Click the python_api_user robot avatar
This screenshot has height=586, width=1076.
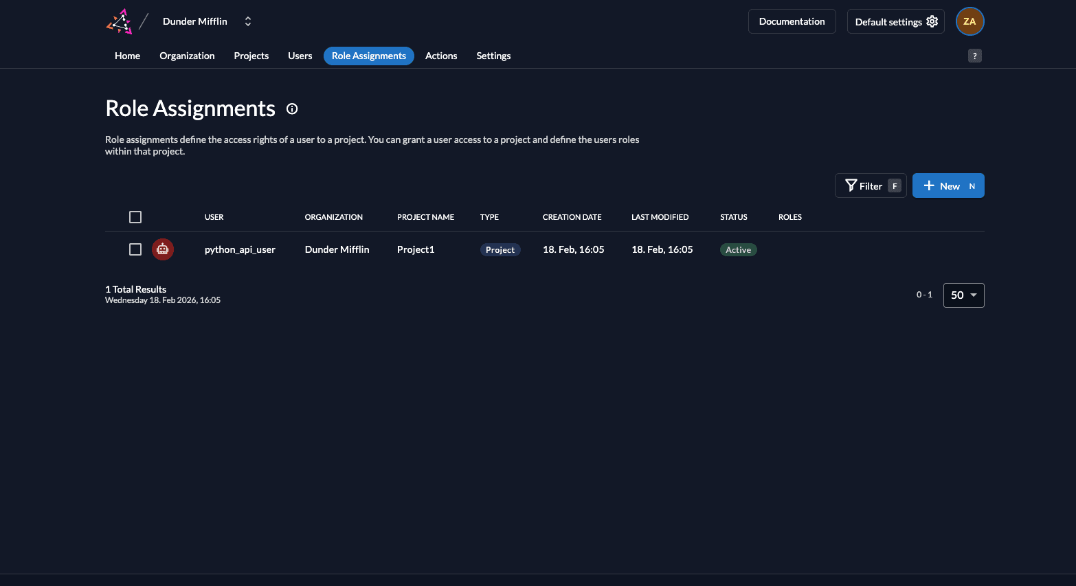(163, 249)
